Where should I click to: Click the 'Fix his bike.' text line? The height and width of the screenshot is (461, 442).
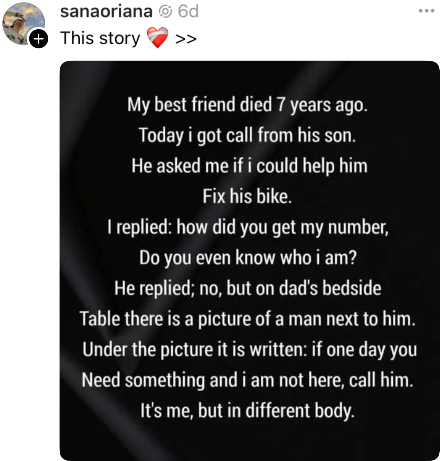[x=247, y=197]
